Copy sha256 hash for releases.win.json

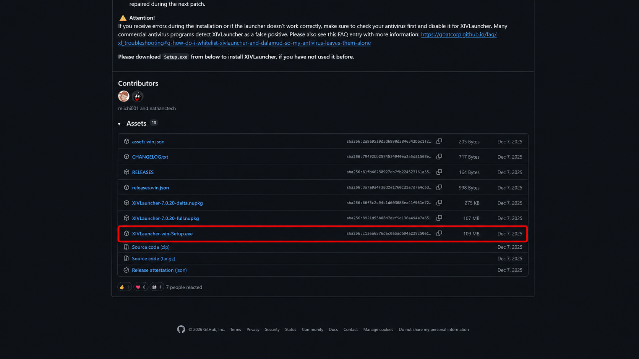[439, 187]
